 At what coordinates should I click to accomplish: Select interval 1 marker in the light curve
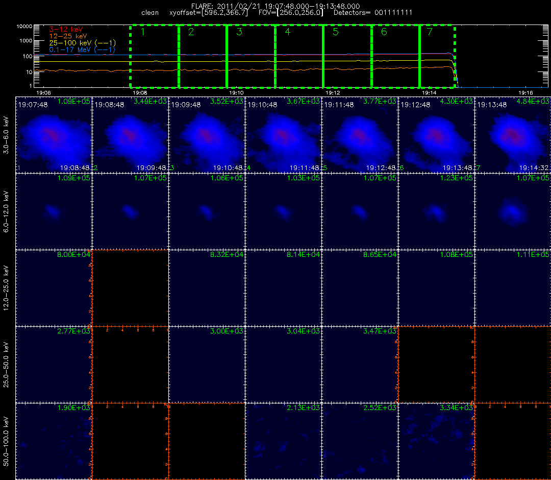click(x=143, y=32)
